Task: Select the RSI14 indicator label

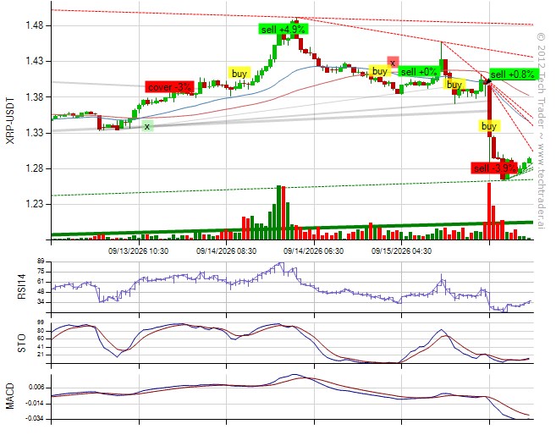Action: (22, 288)
